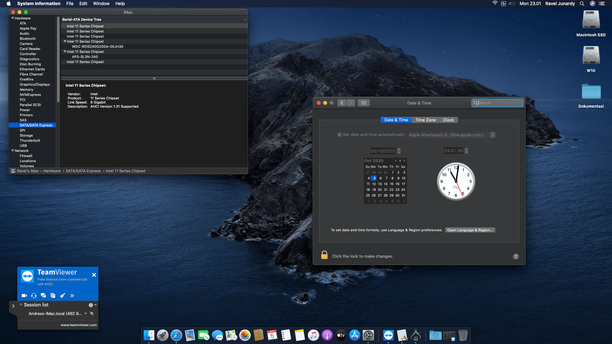Open Notification Center list icon
Viewport: 612px width, 344px height.
click(602, 4)
